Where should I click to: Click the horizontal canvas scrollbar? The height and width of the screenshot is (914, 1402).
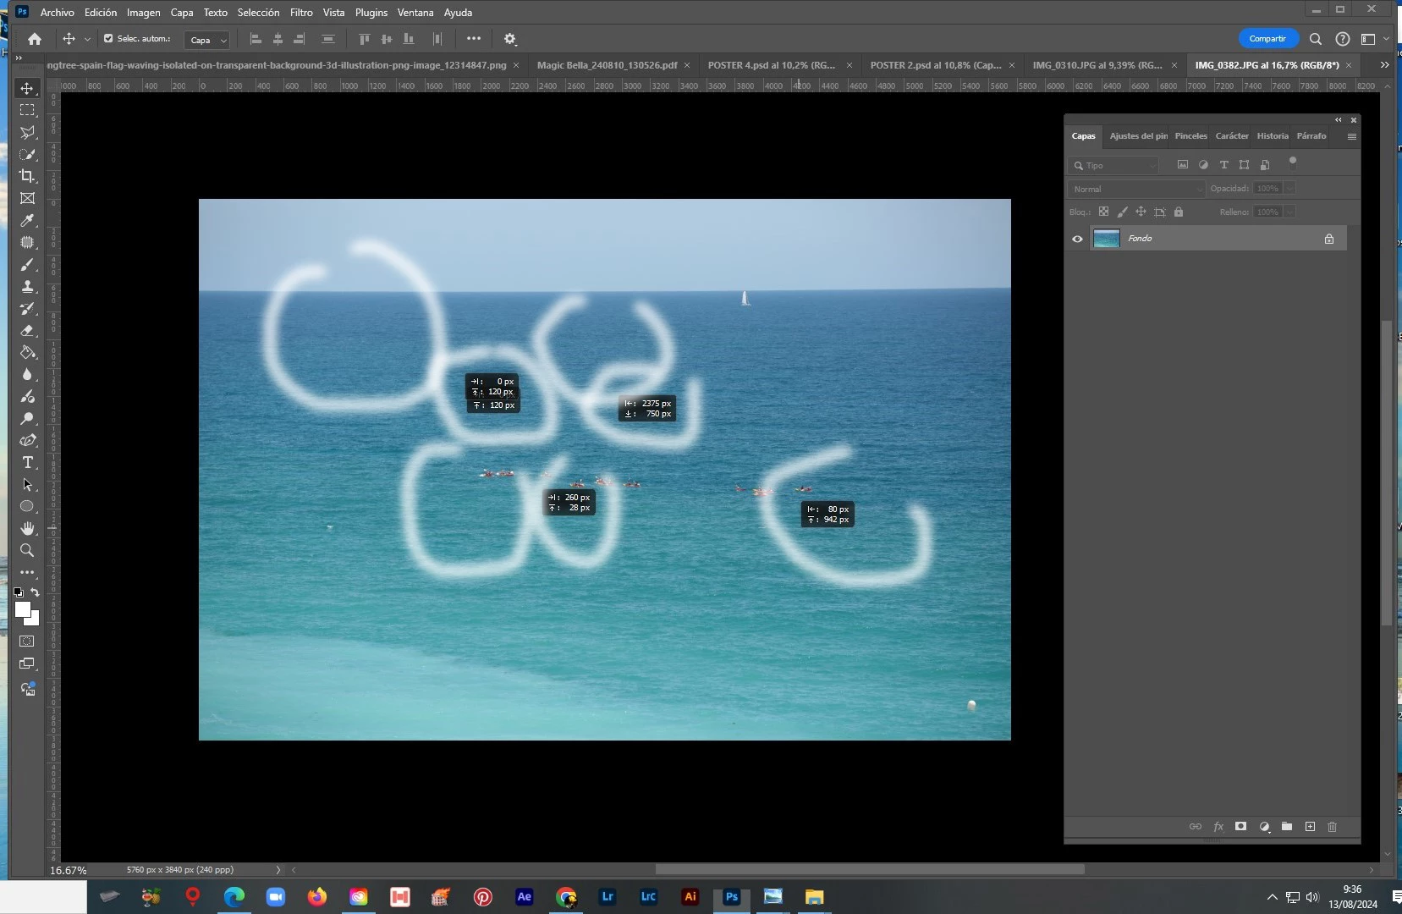coord(870,869)
